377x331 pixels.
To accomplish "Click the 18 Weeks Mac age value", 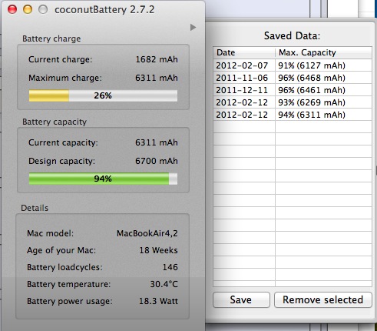I will pos(158,250).
